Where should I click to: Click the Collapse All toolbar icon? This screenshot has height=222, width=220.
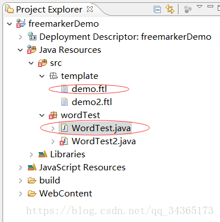tap(157, 10)
